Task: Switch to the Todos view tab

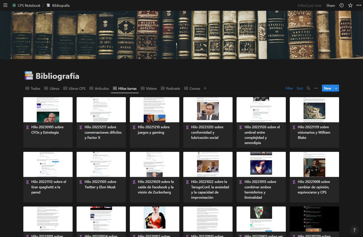Action: pos(33,88)
